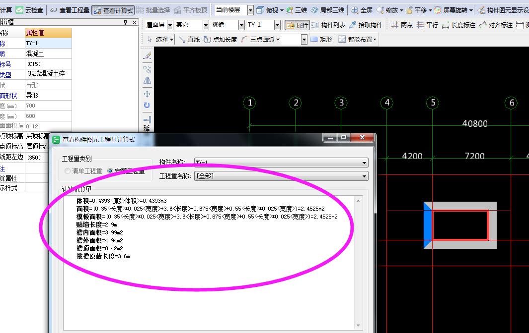Click the blue triangular edge of the eave
The image size is (529, 333).
pos(428,225)
